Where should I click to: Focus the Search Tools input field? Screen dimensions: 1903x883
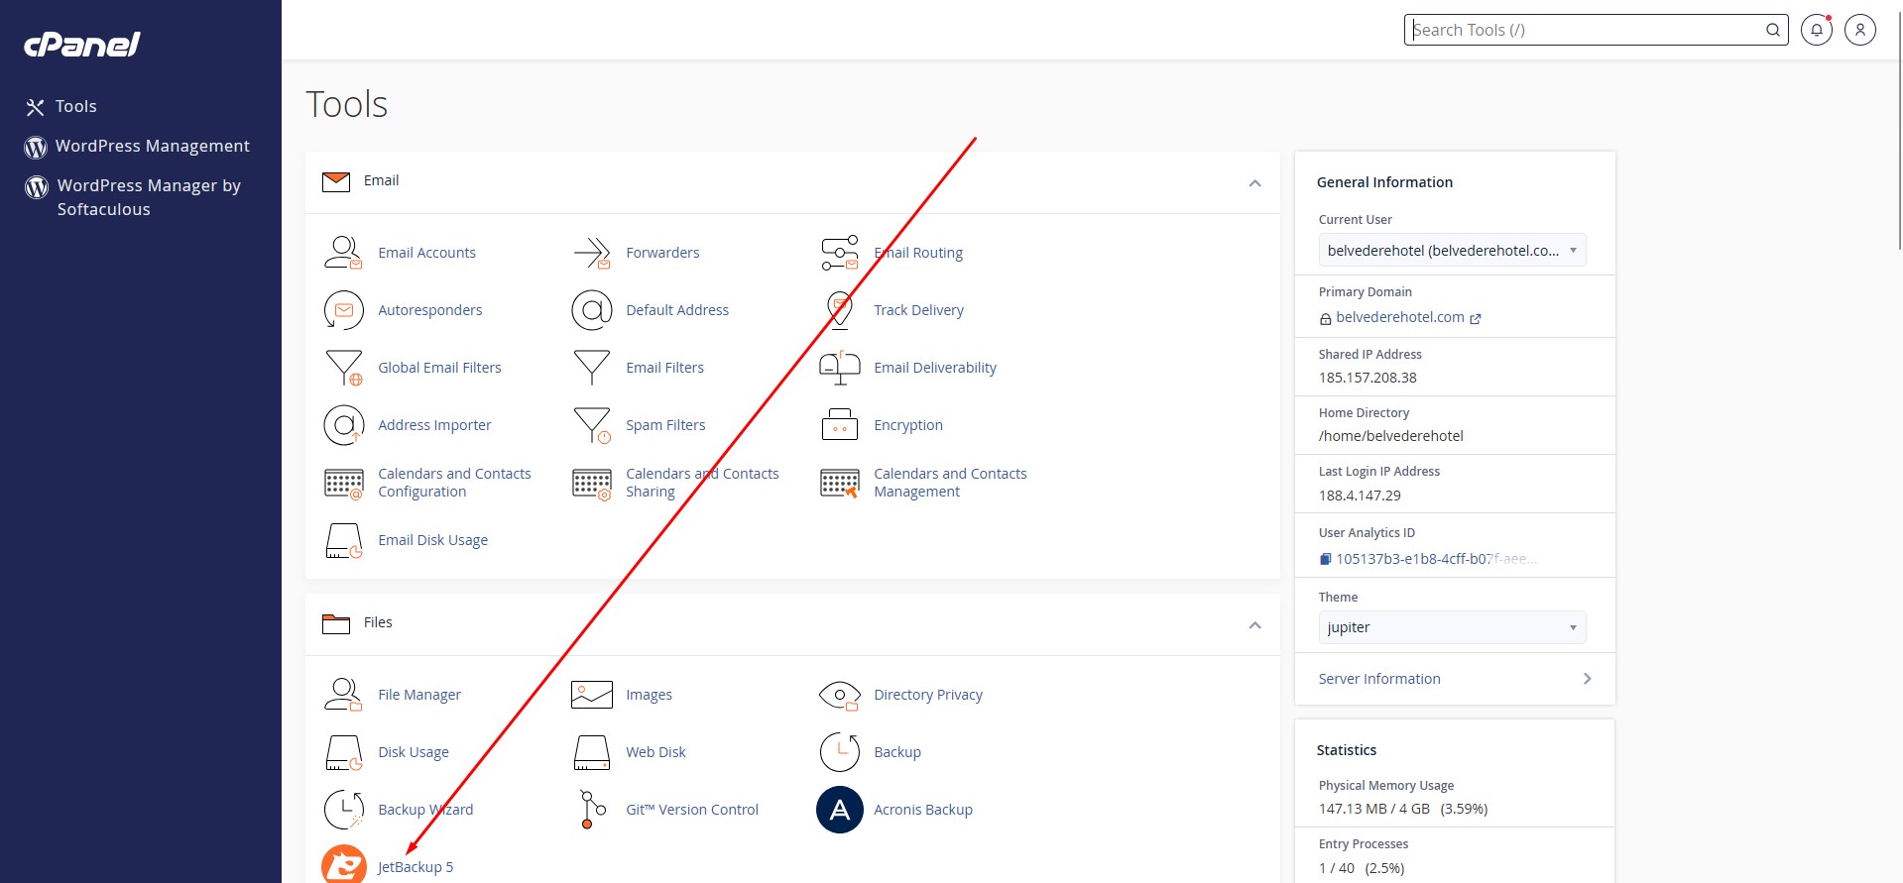coord(1585,30)
